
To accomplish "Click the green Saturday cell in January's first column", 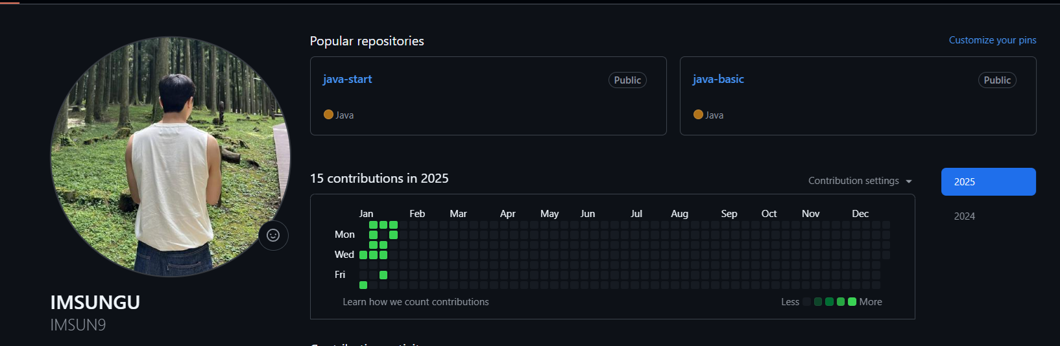I will [x=363, y=285].
